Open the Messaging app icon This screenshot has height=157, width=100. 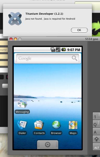tap(22, 104)
